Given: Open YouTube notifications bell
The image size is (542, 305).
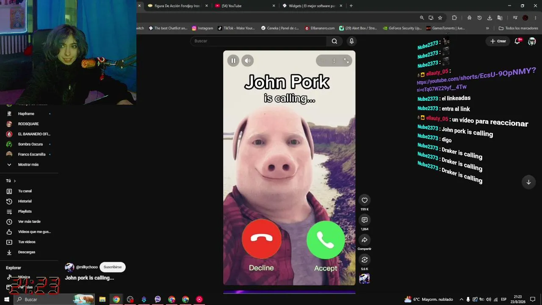Looking at the screenshot, I should (517, 41).
